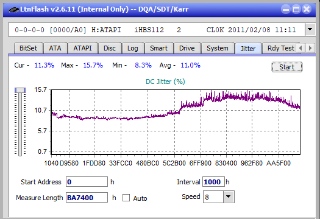Click the vertical scale slider thumb
This screenshot has width=320, height=219.
coord(20,90)
